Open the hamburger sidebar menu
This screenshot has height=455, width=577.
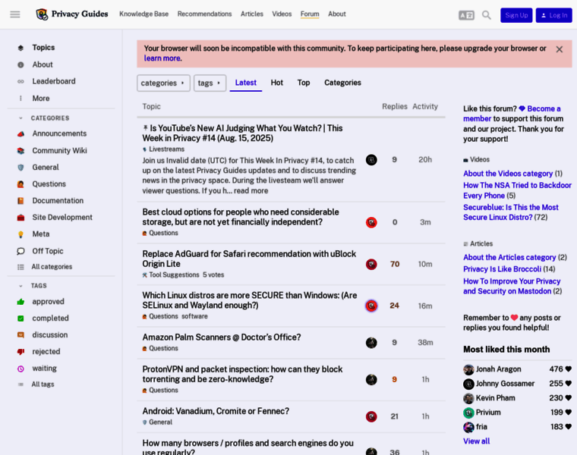(15, 14)
